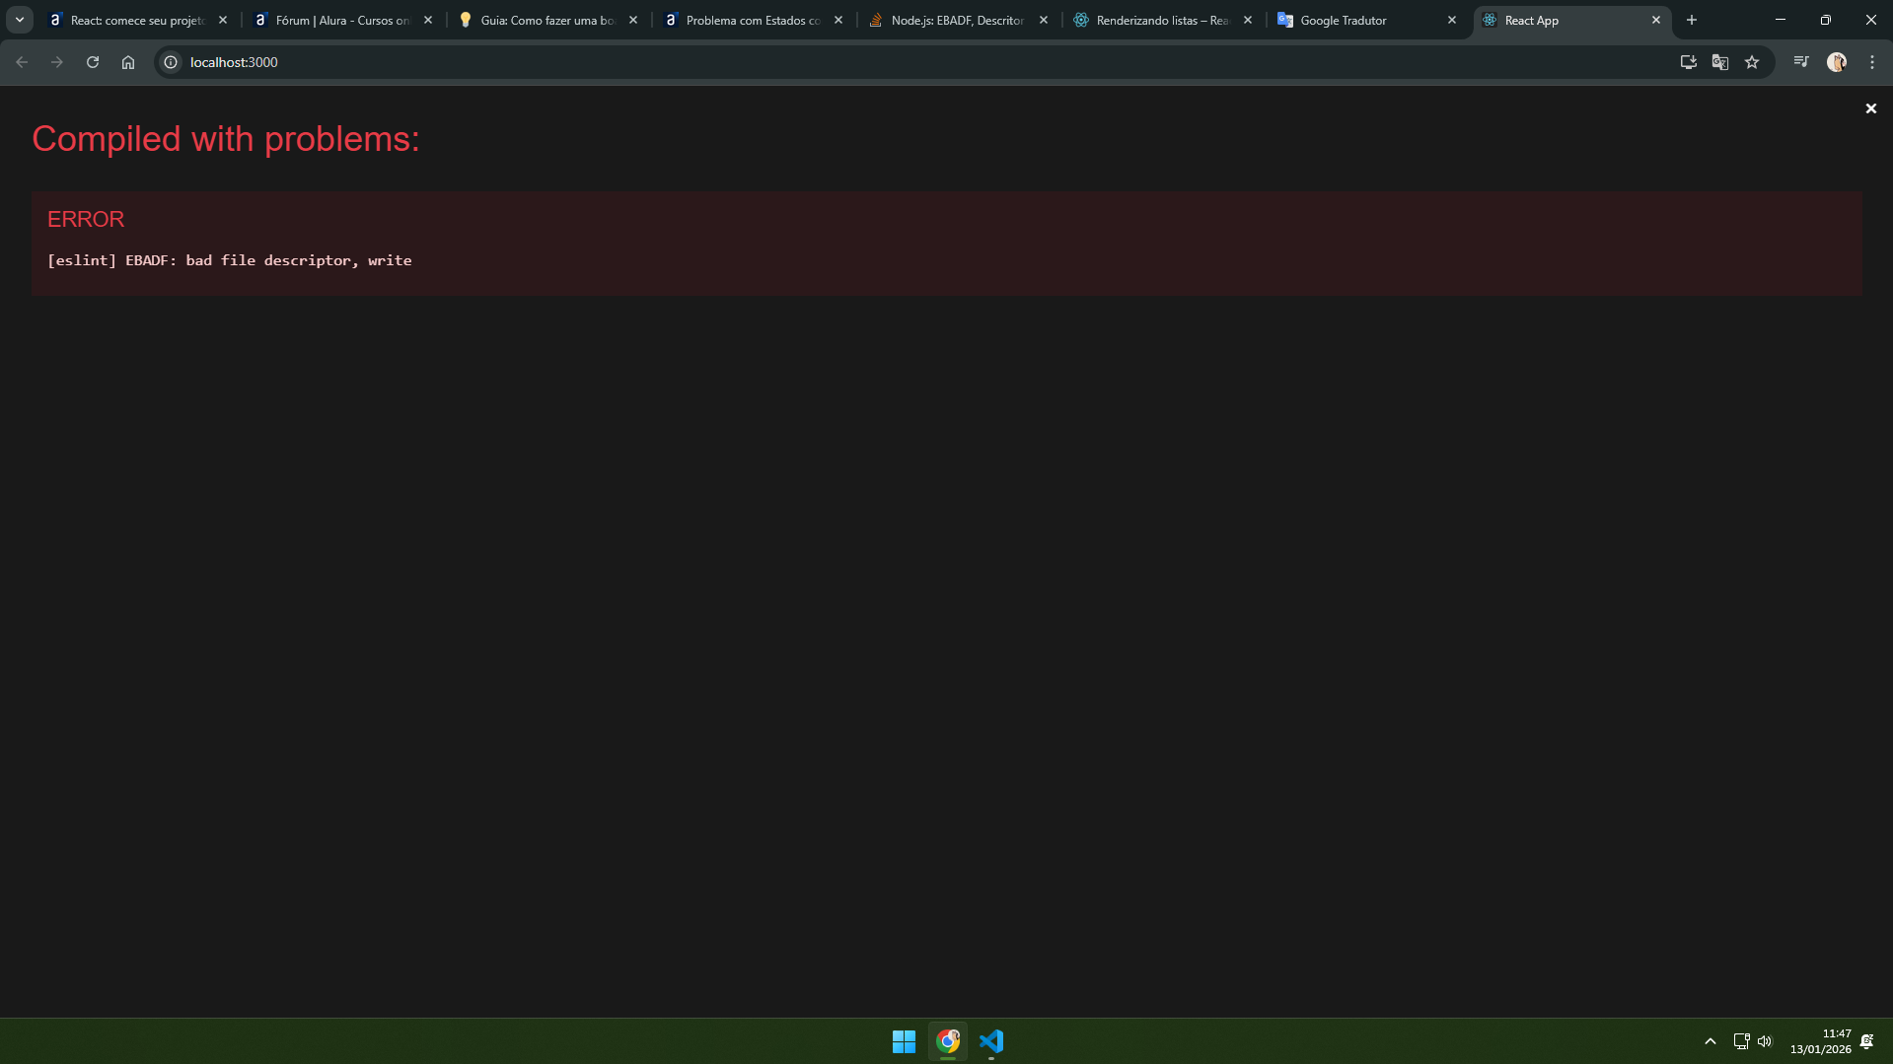Switch to the 'Node.js: EBADF' tab
The image size is (1893, 1064).
click(959, 20)
